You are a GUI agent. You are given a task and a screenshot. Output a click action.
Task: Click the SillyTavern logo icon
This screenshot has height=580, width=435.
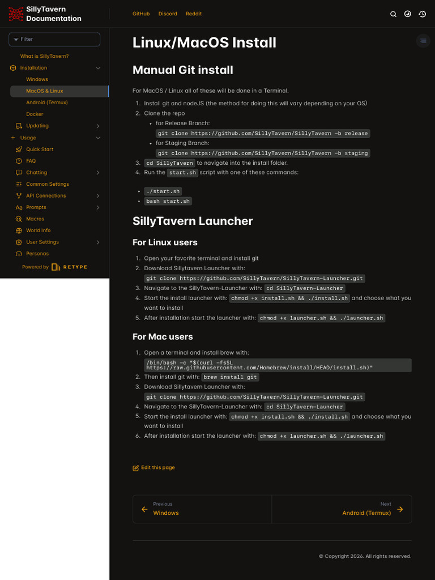pyautogui.click(x=16, y=14)
